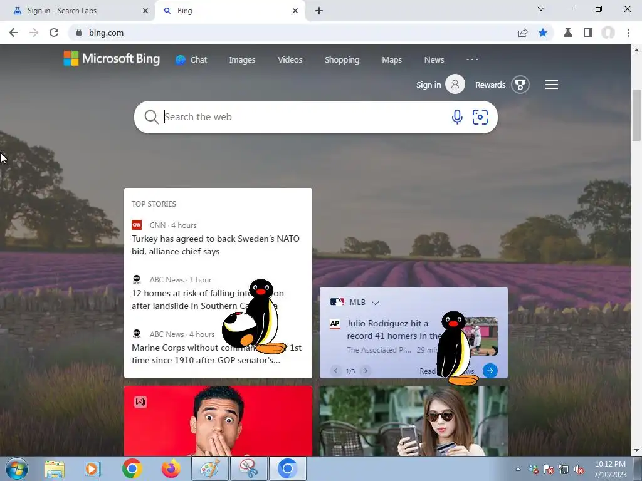Screen dimensions: 642x481
Task: Launch Firefox from taskbar
Action: pyautogui.click(x=171, y=468)
